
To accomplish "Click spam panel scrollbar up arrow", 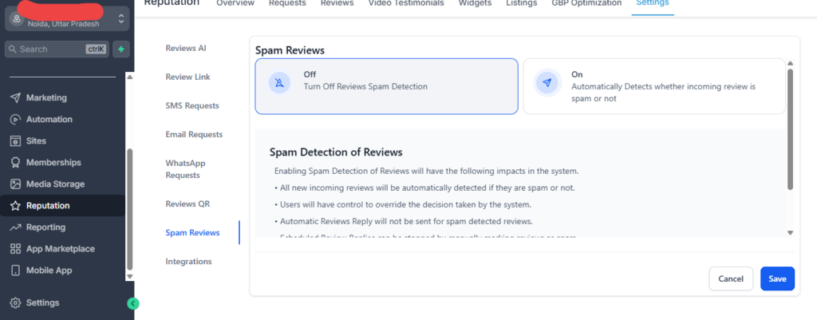I will [790, 64].
